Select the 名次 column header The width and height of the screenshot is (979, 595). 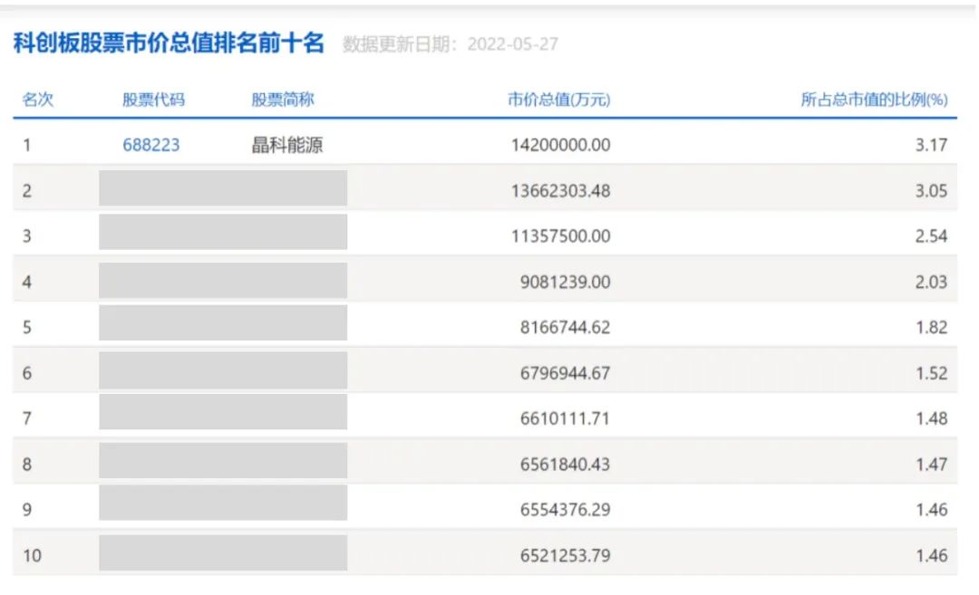click(x=38, y=100)
